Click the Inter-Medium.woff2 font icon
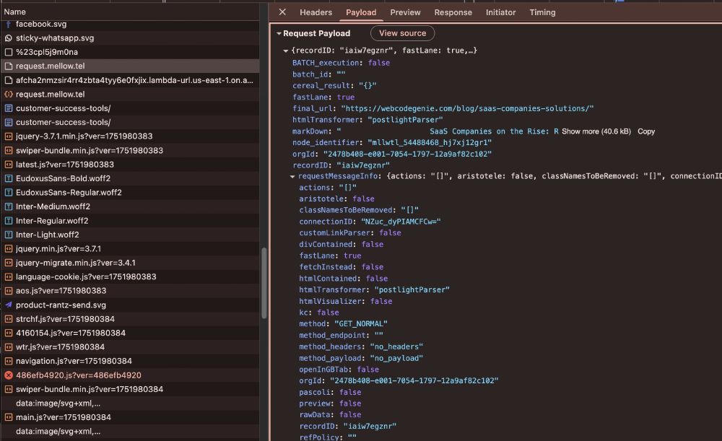The height and width of the screenshot is (441, 722). [x=8, y=206]
